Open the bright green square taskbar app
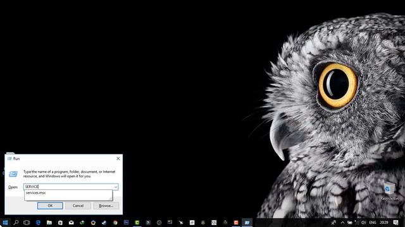 pyautogui.click(x=137, y=223)
